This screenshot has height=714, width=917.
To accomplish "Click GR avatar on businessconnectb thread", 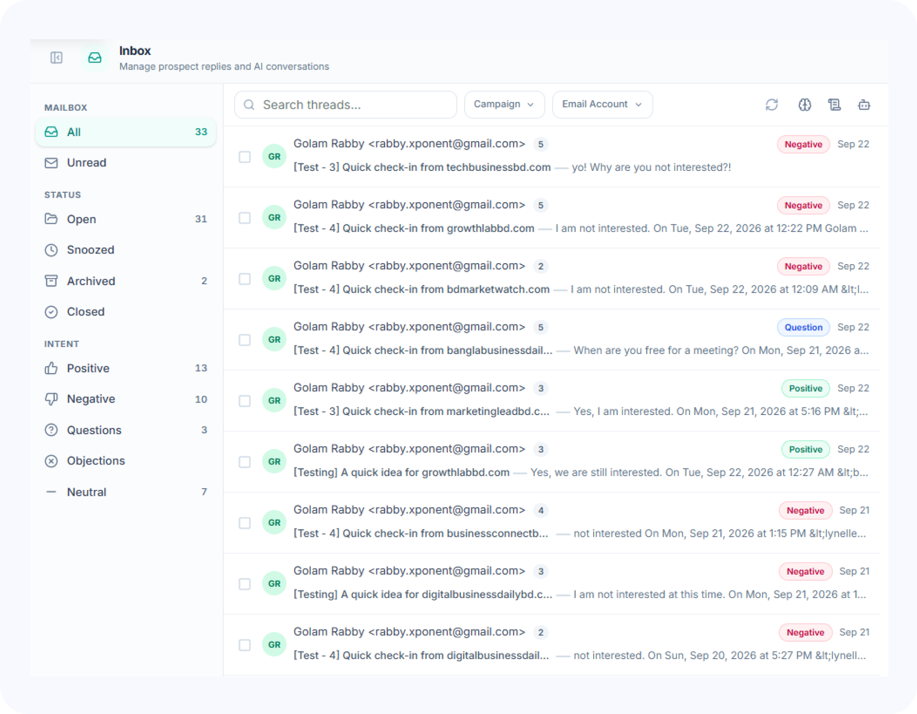I will tap(274, 523).
